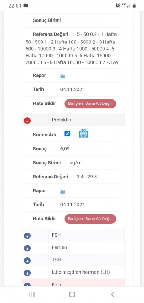Open the Prolaktin report chart icon
Screen dimensions: 144x303
point(63,191)
